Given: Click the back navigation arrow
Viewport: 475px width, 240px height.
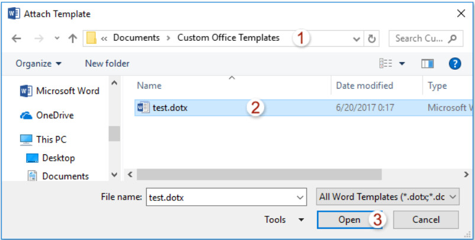Looking at the screenshot, I should pos(17,38).
